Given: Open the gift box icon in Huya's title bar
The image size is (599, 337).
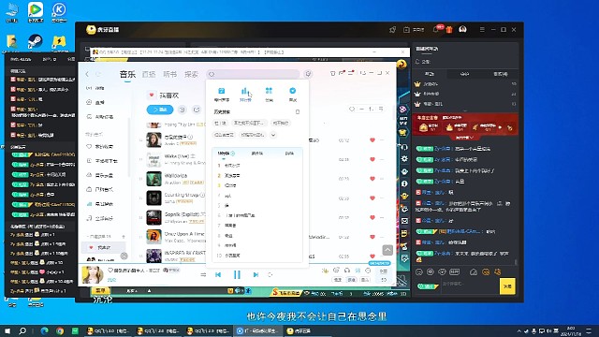Looking at the screenshot, I should point(449,29).
